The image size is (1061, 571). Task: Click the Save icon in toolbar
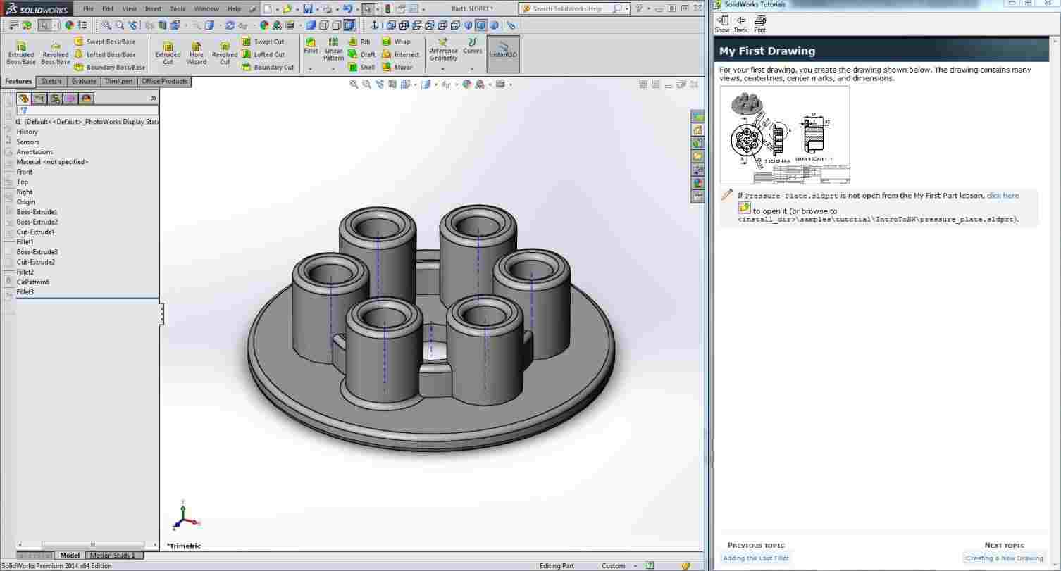(307, 9)
